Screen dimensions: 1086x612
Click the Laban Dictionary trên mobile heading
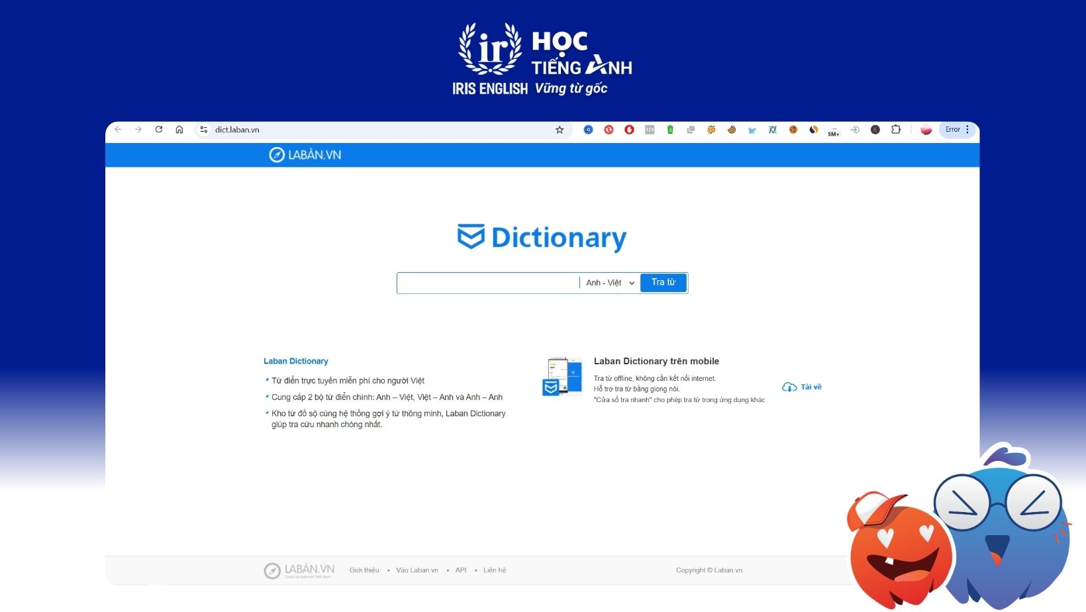click(x=656, y=361)
